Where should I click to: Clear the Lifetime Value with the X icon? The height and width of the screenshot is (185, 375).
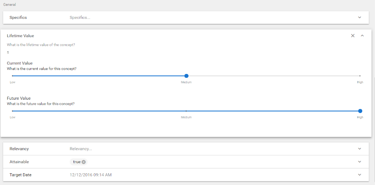[x=353, y=36]
